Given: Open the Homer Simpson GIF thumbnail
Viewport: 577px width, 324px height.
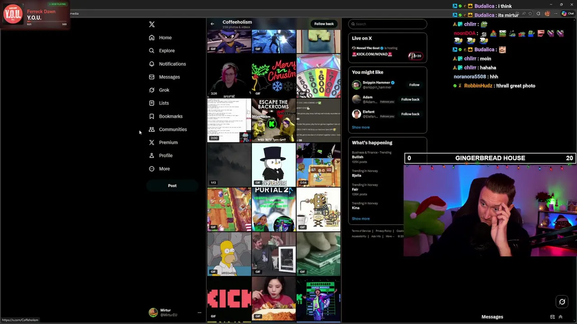Looking at the screenshot, I should point(229,254).
